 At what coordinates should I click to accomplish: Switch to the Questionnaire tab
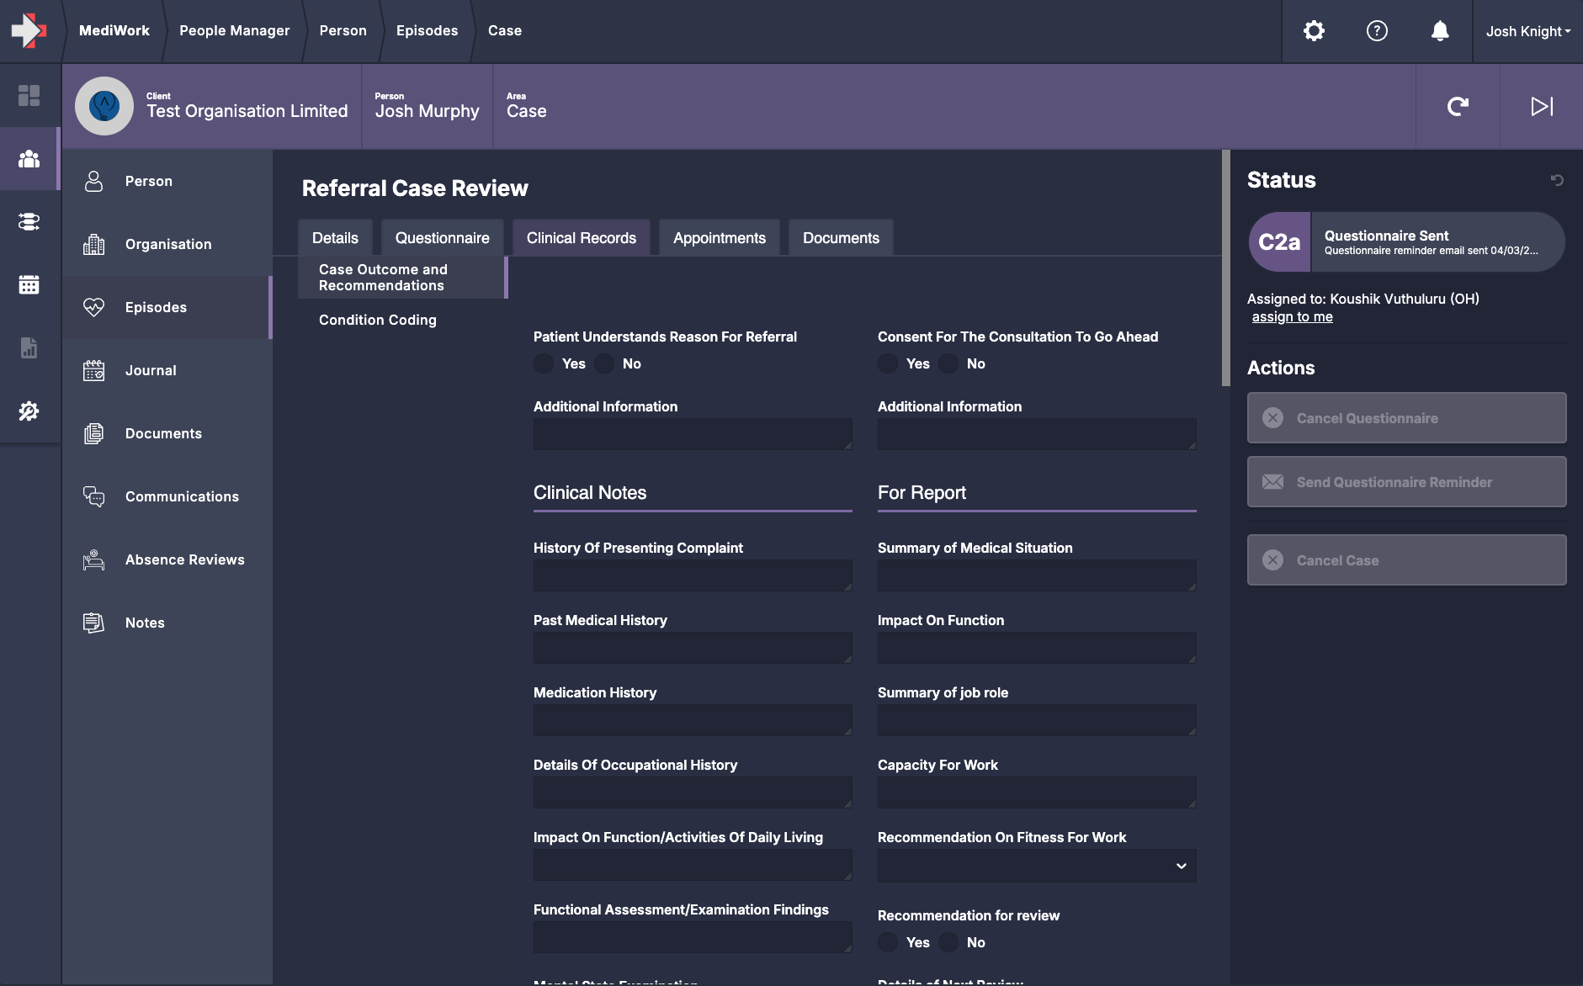(442, 238)
